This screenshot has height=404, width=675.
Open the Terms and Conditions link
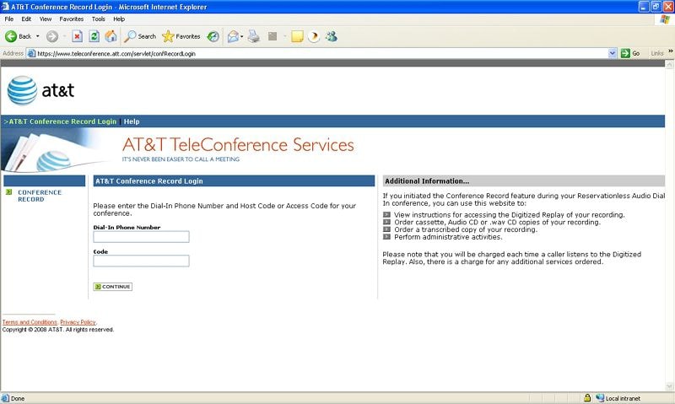click(x=30, y=322)
